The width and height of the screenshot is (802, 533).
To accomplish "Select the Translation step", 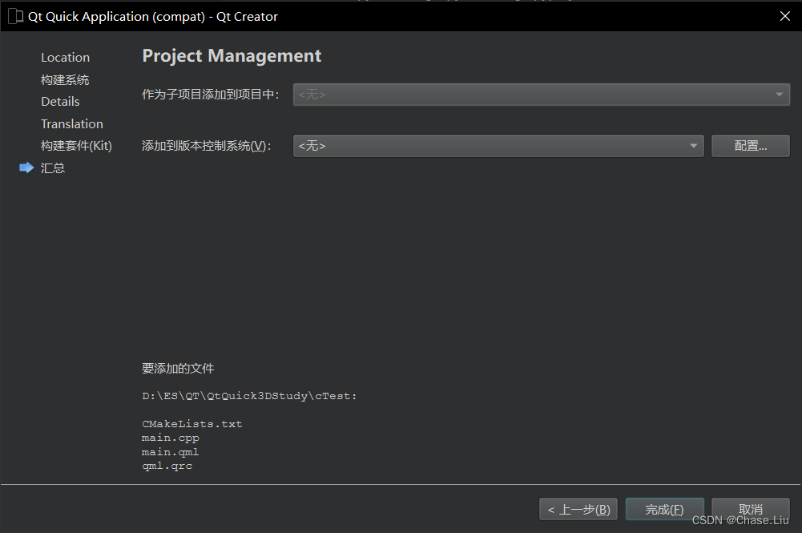I will coord(71,123).
